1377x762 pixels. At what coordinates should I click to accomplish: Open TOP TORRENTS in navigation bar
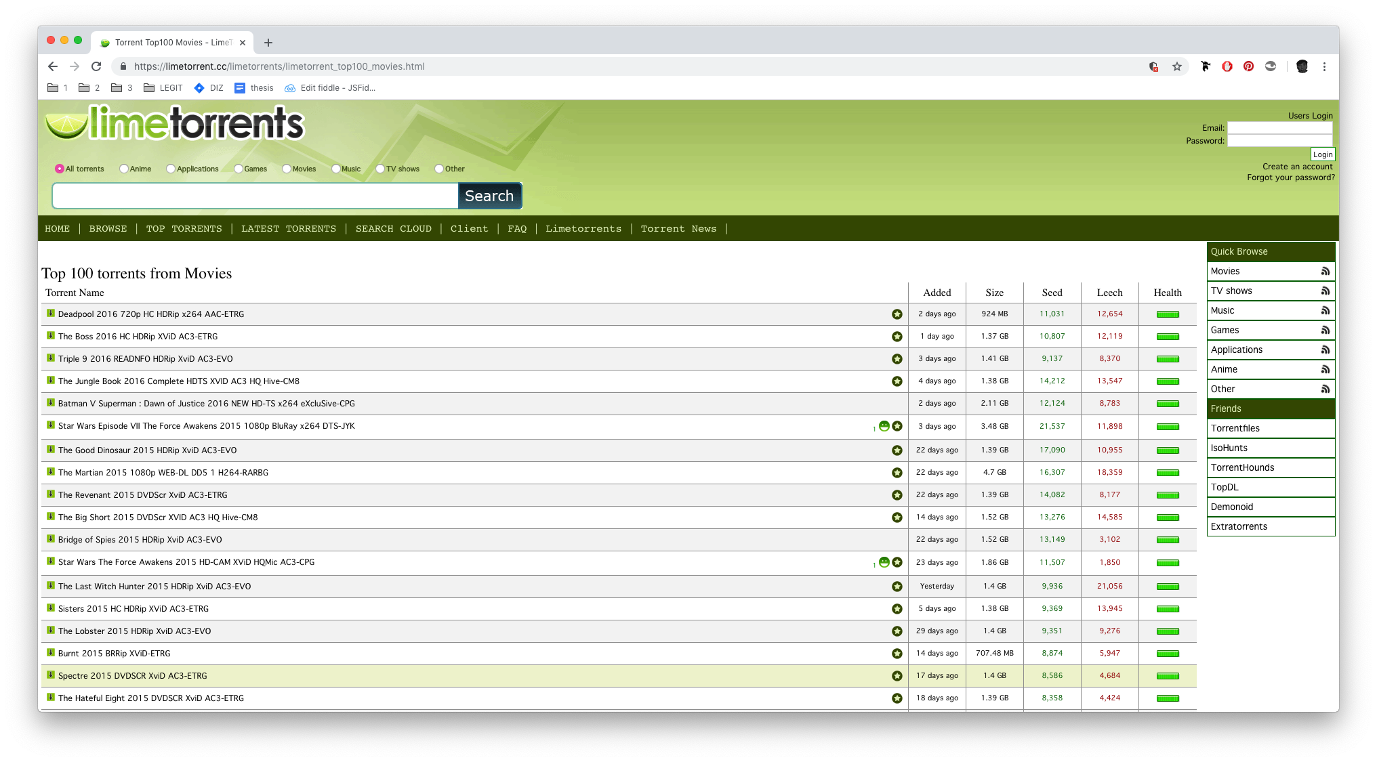[184, 229]
